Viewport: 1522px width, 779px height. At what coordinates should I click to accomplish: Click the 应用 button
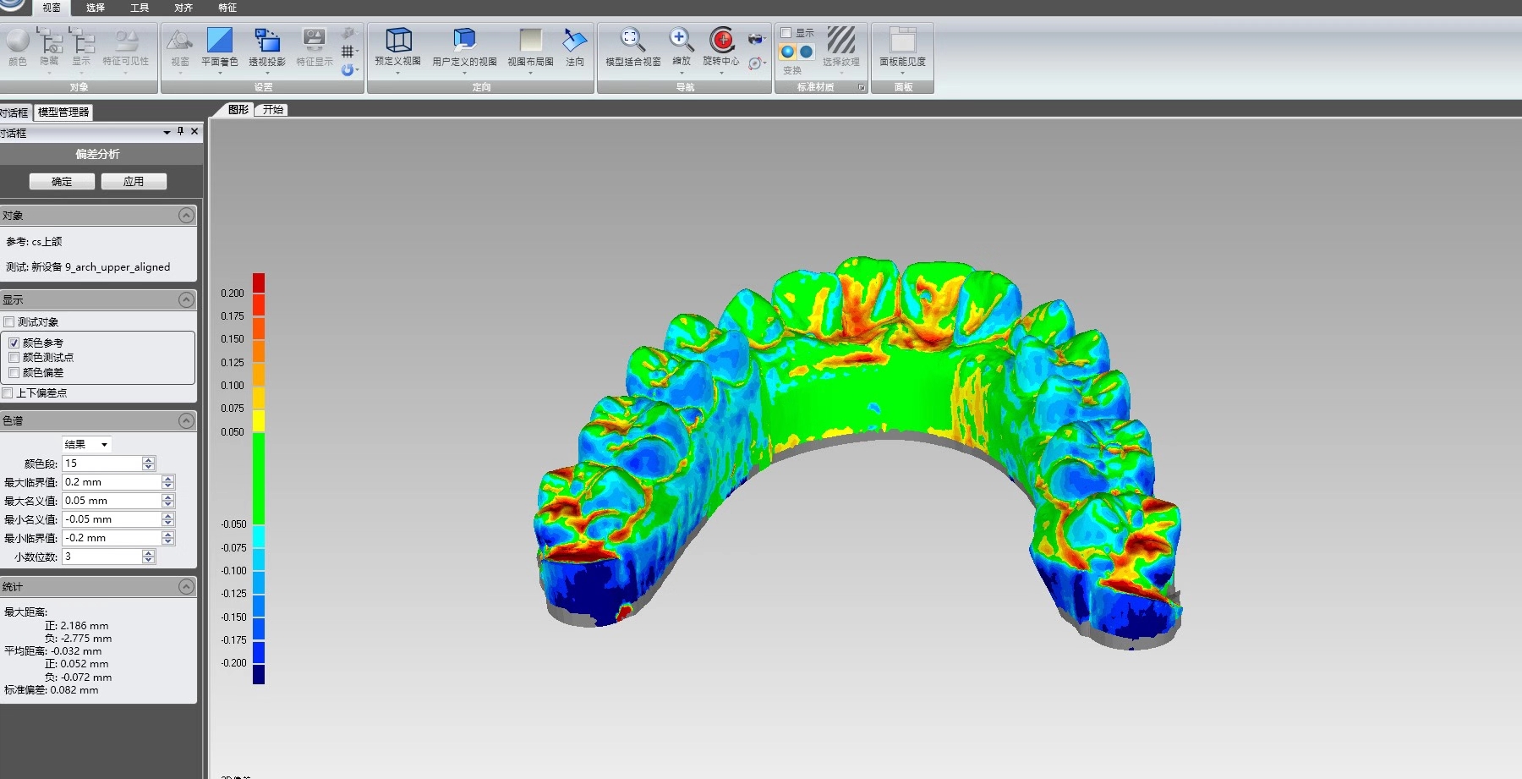[x=134, y=182]
